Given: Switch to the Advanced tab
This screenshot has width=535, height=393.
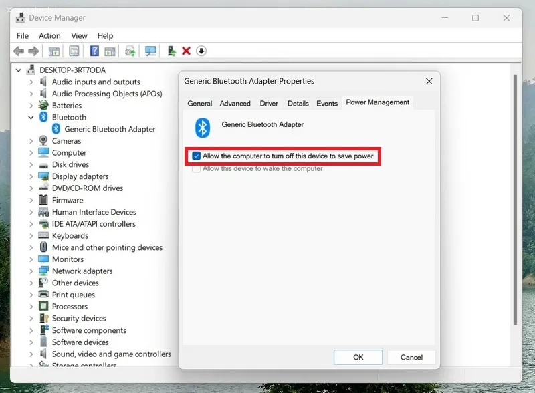Looking at the screenshot, I should tap(235, 104).
